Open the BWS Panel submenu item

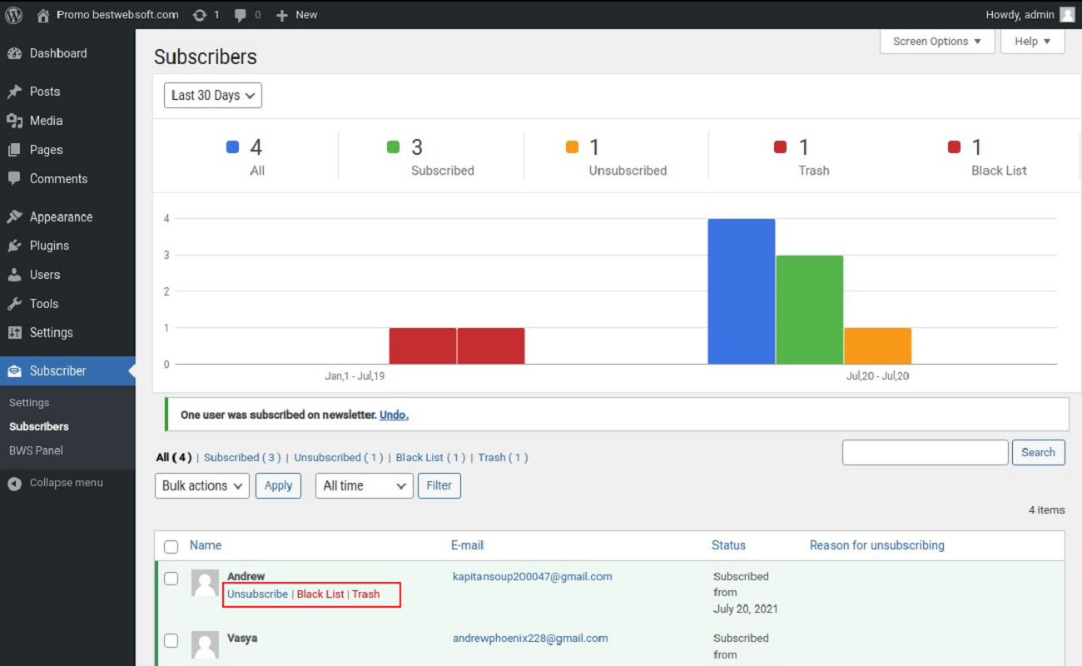tap(36, 450)
